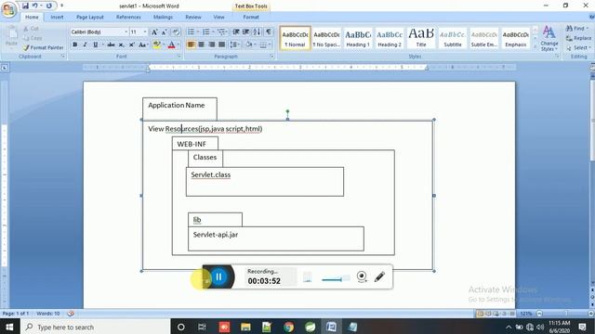The image size is (595, 334).
Task: Open the font size dropdown
Action: (x=145, y=32)
